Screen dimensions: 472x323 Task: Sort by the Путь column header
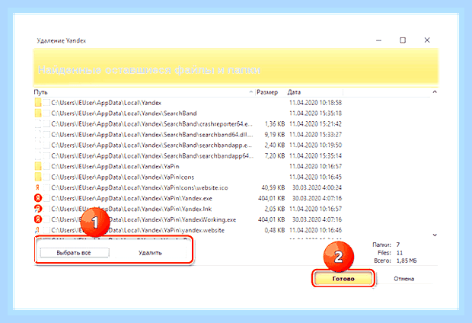click(x=144, y=92)
